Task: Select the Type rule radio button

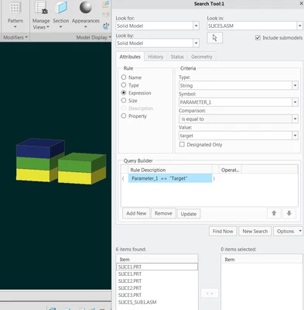Action: tap(124, 85)
